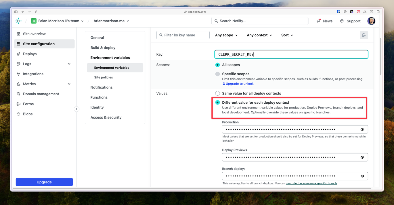Image resolution: width=394 pixels, height=205 pixels.
Task: Click the vertical page scrollbar
Action: [x=381, y=56]
